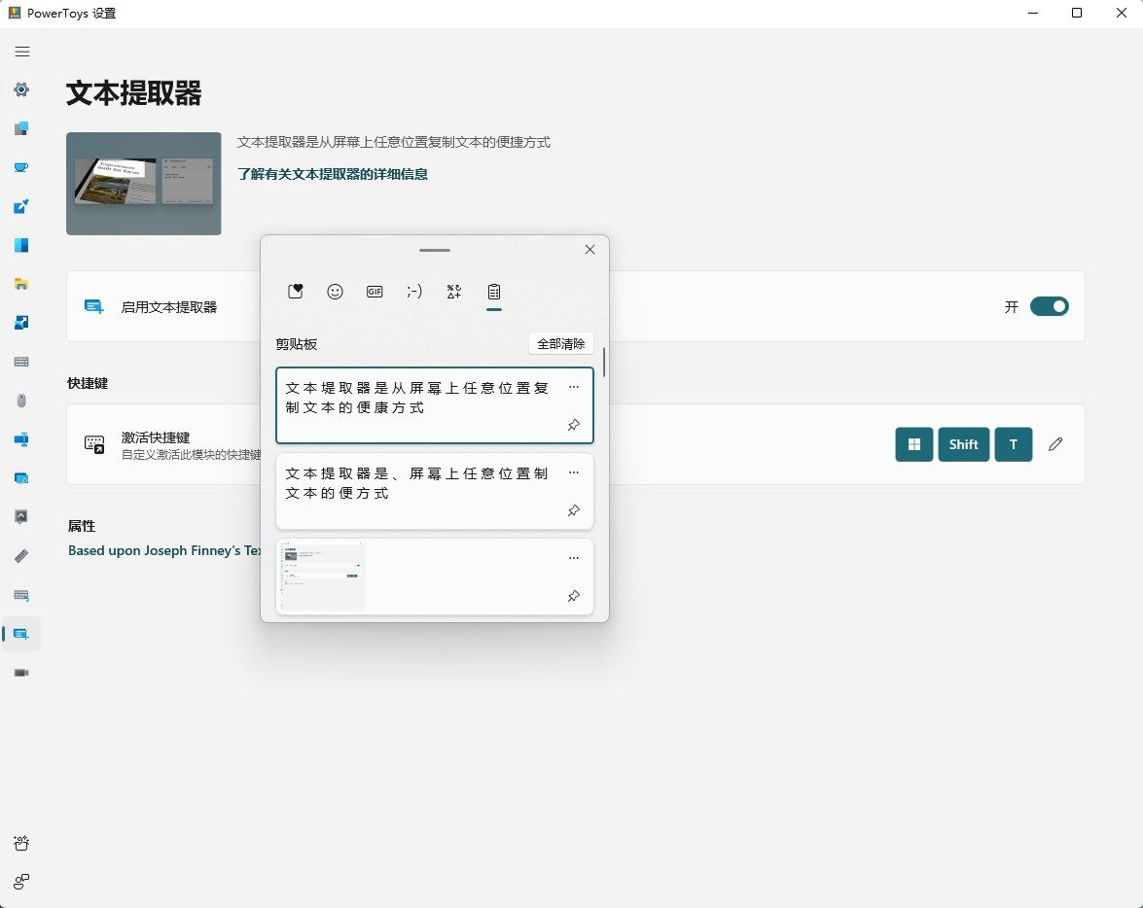Pin the screenshot clipboard item
Viewport: 1143px width, 908px height.
pos(574,596)
